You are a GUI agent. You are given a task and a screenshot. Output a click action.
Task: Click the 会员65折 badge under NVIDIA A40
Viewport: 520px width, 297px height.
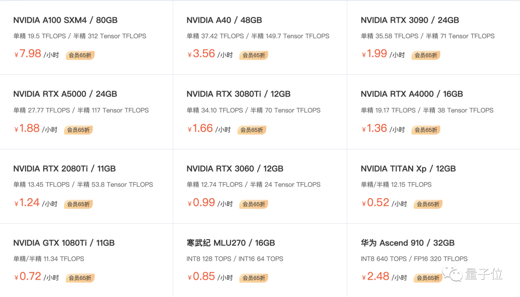tap(253, 55)
